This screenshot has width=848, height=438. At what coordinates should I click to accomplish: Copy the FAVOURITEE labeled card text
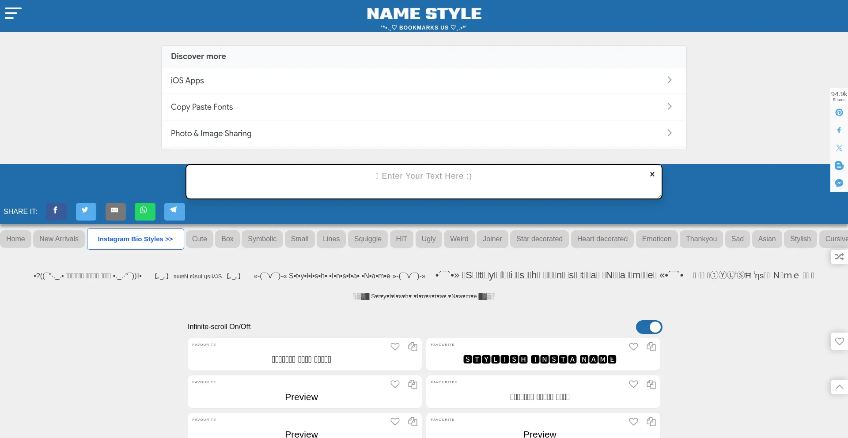click(651, 384)
